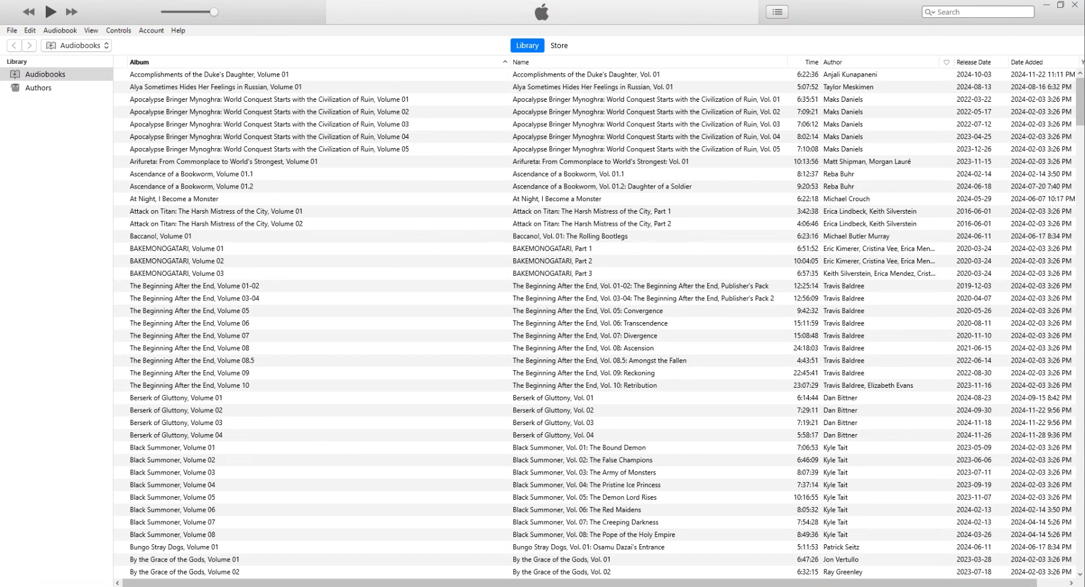Screen dimensions: 1085x587
Task: Click the rewind previous track button
Action: [x=28, y=12]
